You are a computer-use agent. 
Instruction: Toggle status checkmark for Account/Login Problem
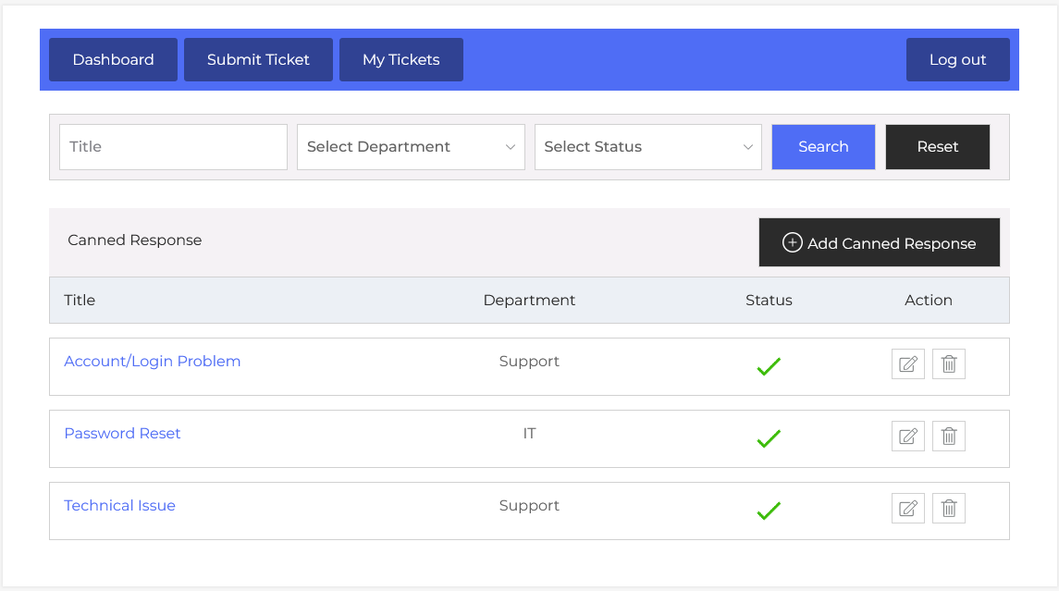(769, 367)
